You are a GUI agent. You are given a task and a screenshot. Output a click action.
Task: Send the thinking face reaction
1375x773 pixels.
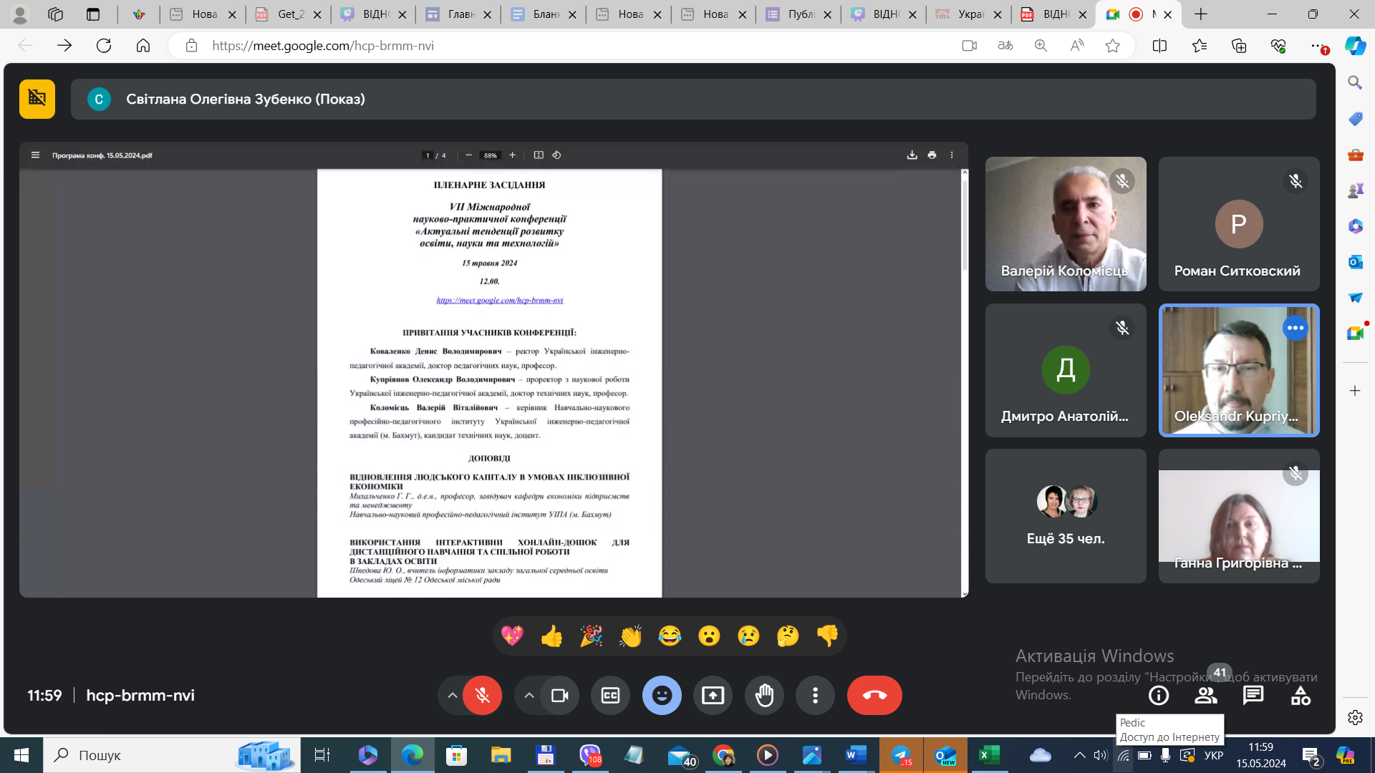788,636
